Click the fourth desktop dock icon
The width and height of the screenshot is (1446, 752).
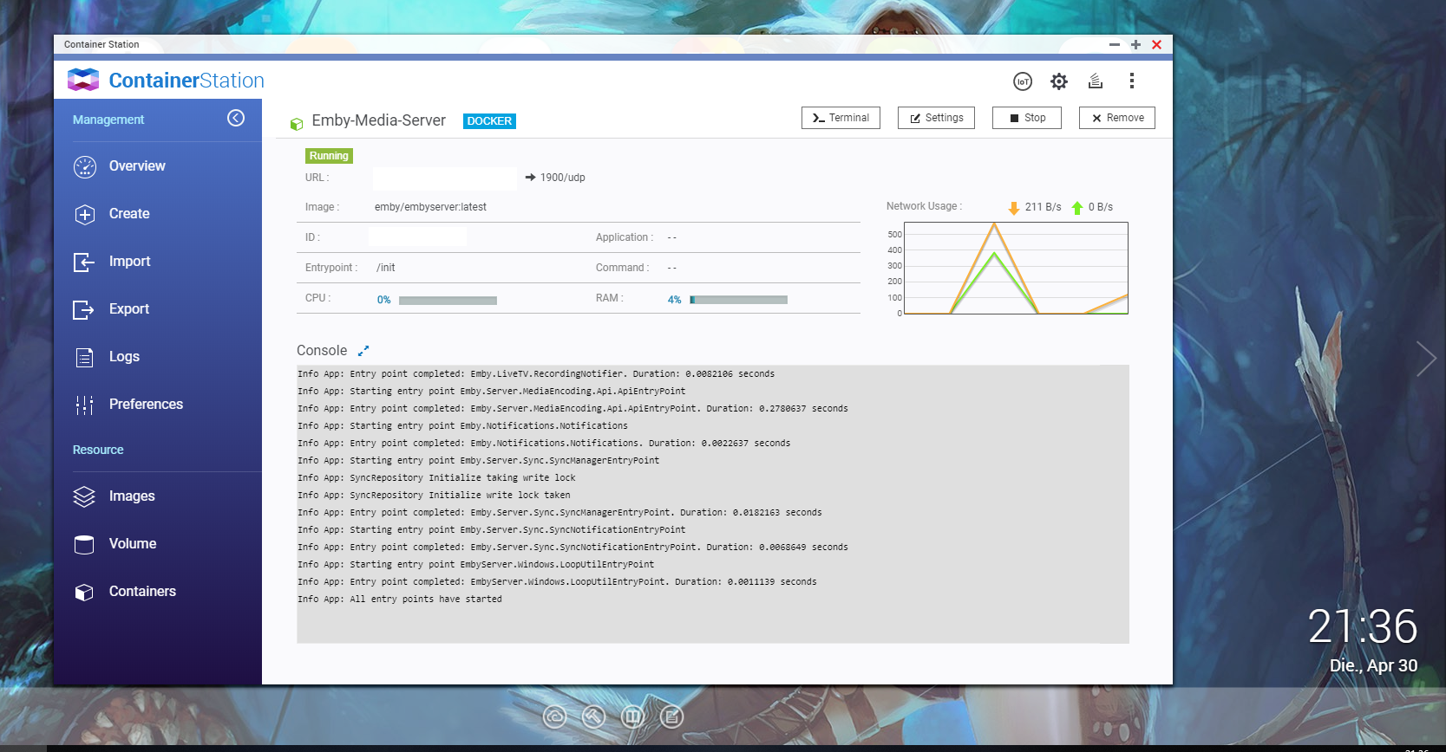click(x=671, y=716)
